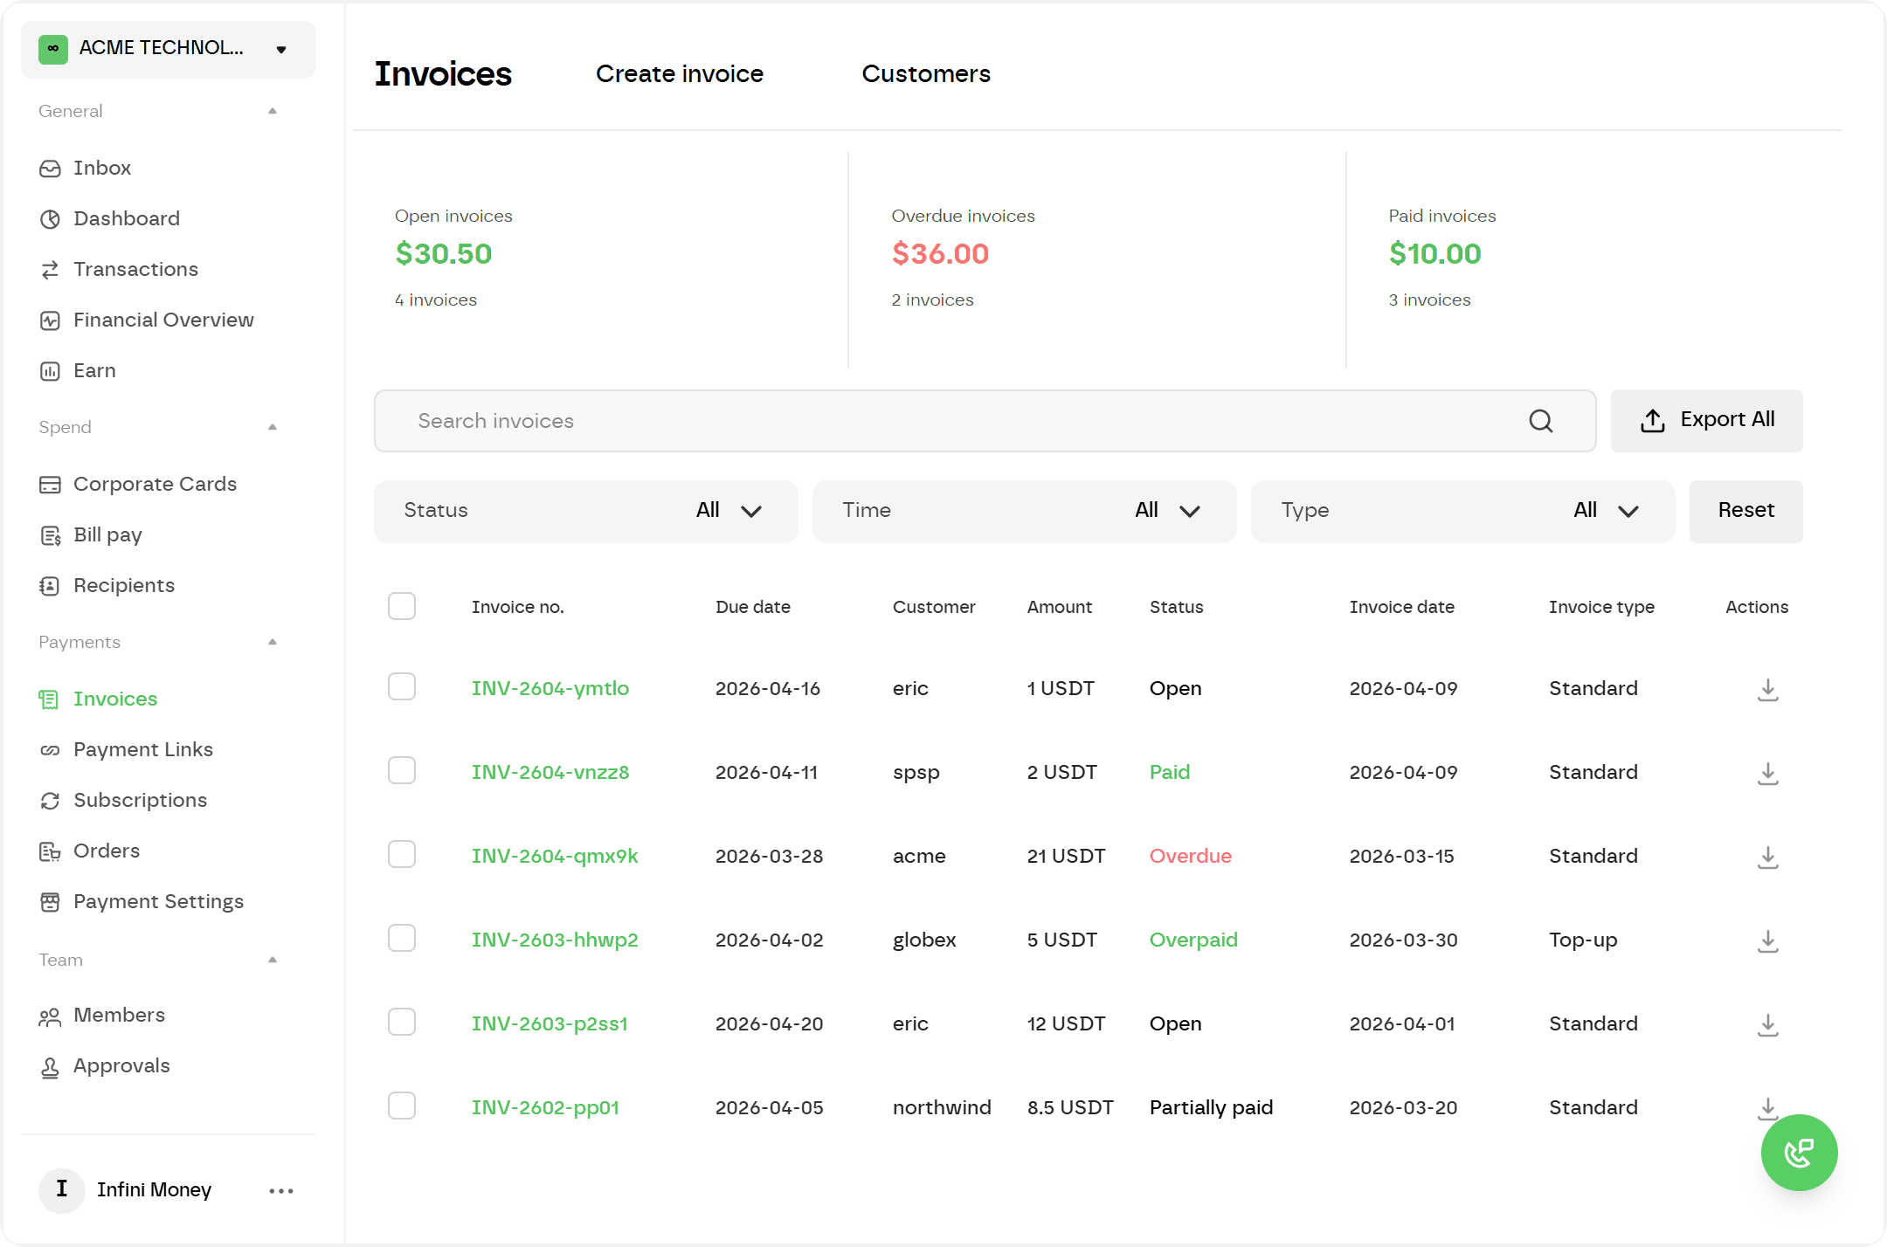Open invoice link INV-2604-qmx9k
This screenshot has width=1887, height=1247.
tap(555, 857)
